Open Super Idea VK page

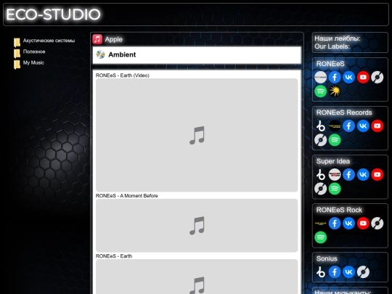click(x=363, y=174)
